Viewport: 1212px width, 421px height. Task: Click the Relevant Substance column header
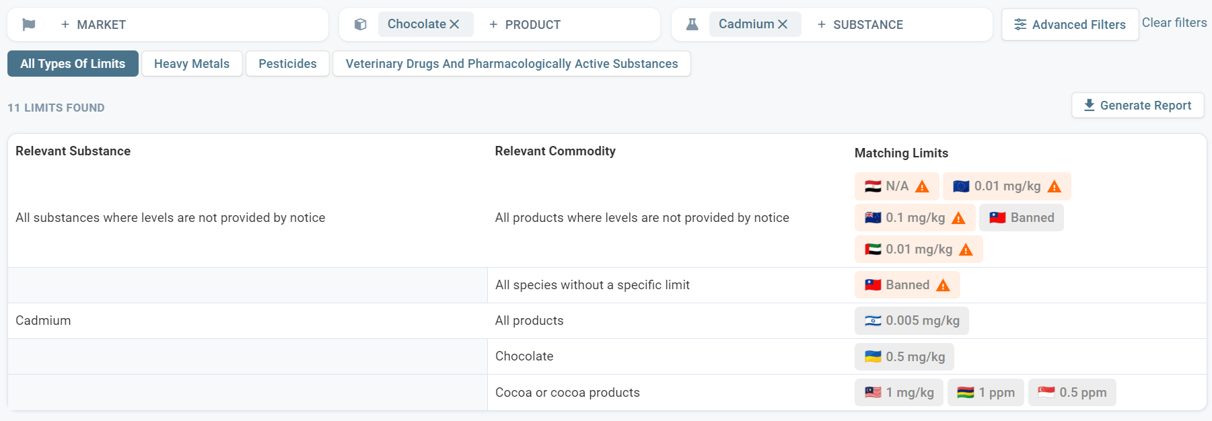[x=73, y=151]
